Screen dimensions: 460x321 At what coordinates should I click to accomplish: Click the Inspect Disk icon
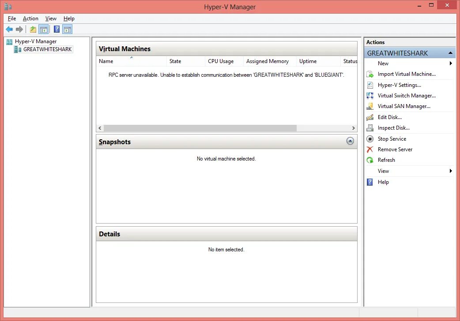[370, 128]
